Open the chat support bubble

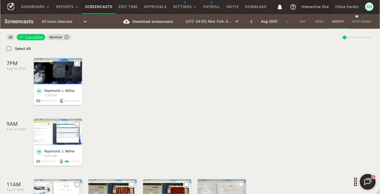click(x=367, y=181)
